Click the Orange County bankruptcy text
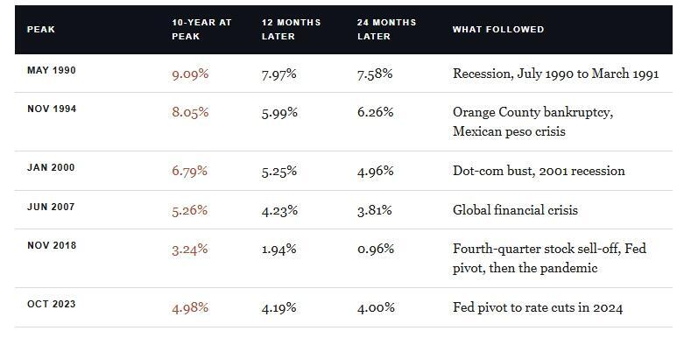Screen dimensions: 684x338 point(532,113)
